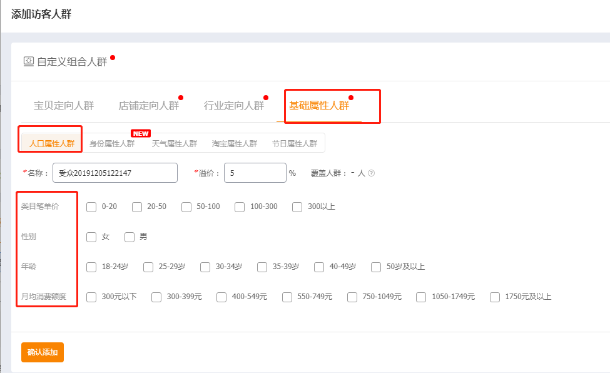The image size is (610, 373).
Task: Select the 人口属性人群 sub-tab
Action: [x=52, y=144]
